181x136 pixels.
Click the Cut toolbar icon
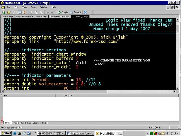(x=31, y=12)
